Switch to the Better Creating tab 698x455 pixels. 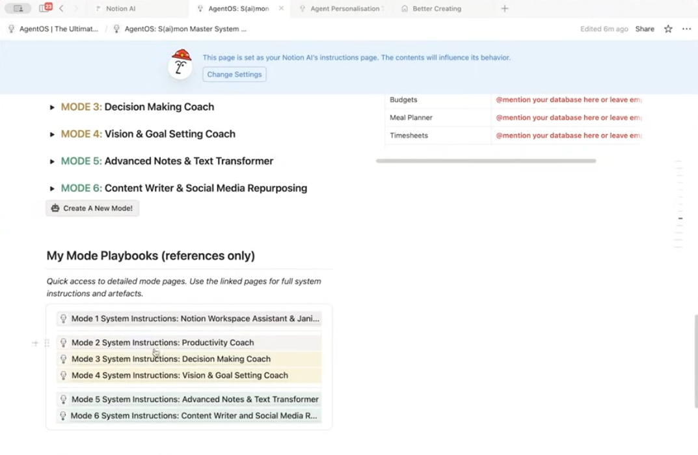(x=436, y=8)
